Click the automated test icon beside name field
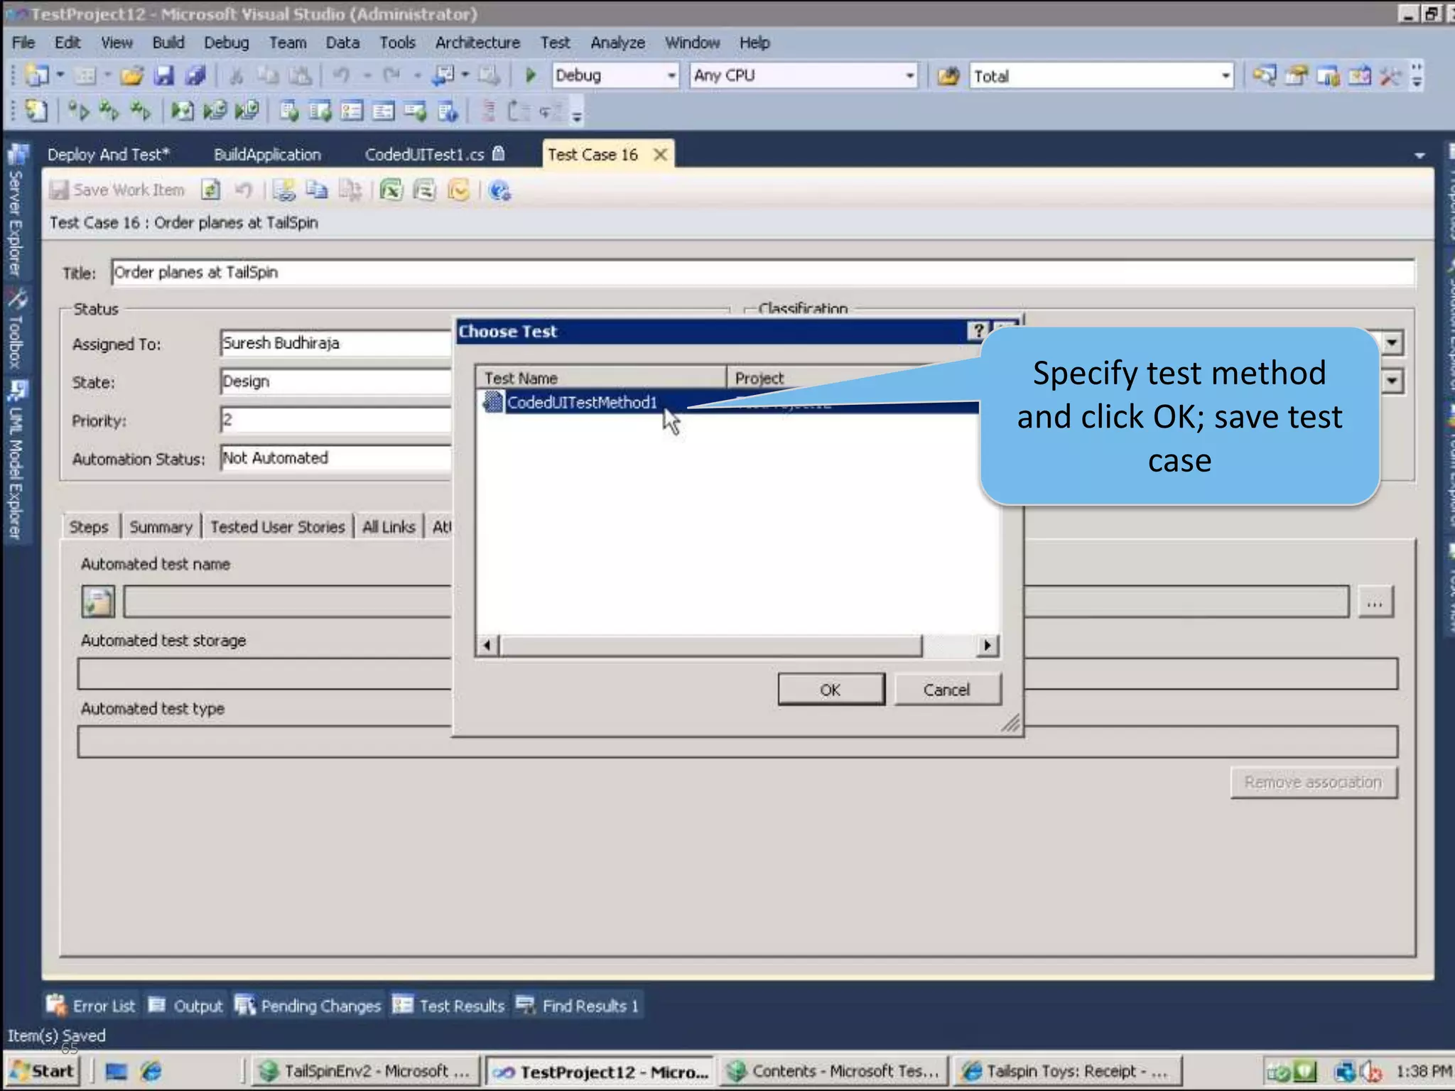Screen dimensions: 1455x1091 click(x=98, y=602)
